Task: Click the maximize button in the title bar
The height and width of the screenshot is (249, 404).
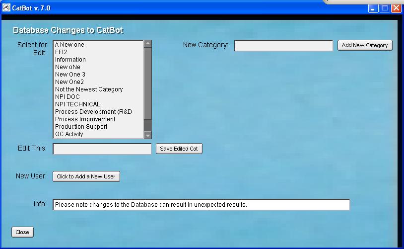Action: [385, 8]
